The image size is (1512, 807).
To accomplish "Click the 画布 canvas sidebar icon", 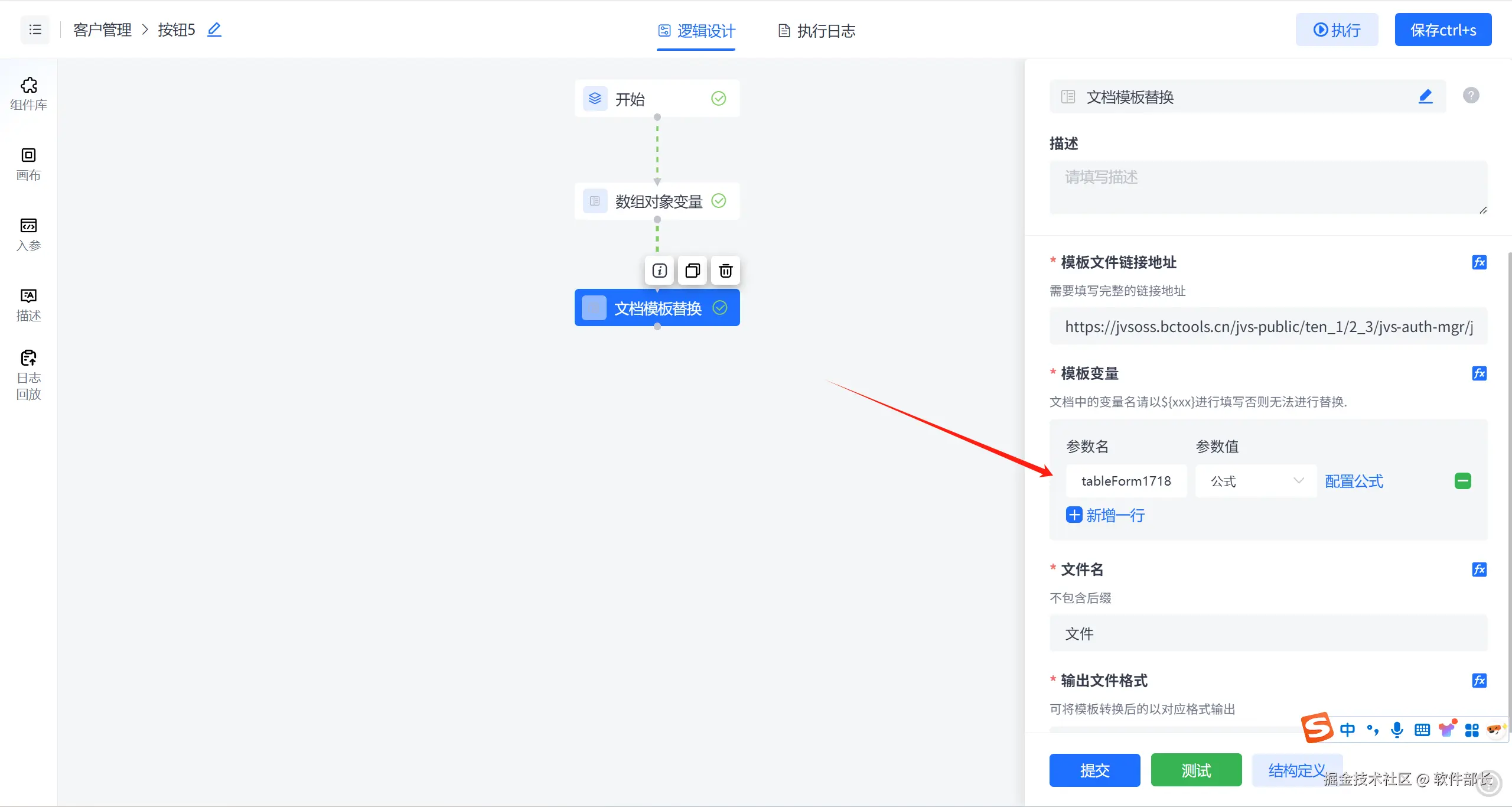I will coord(28,164).
